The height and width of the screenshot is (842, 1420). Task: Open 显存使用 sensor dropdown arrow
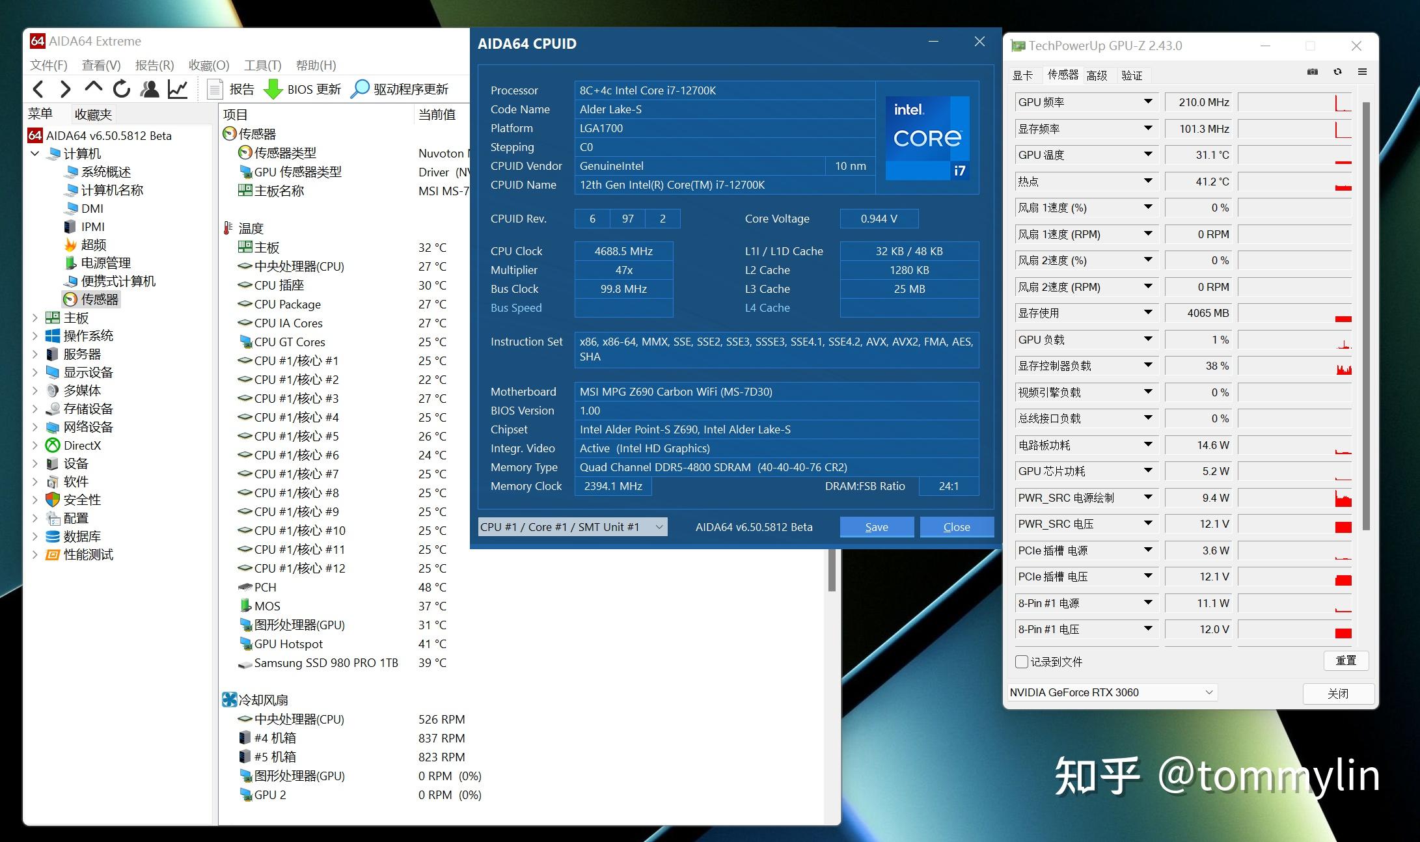pyautogui.click(x=1148, y=312)
